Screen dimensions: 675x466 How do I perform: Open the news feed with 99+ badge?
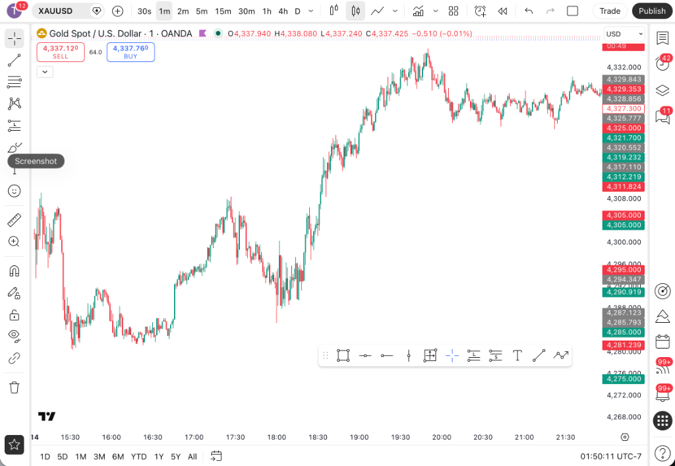click(x=662, y=367)
